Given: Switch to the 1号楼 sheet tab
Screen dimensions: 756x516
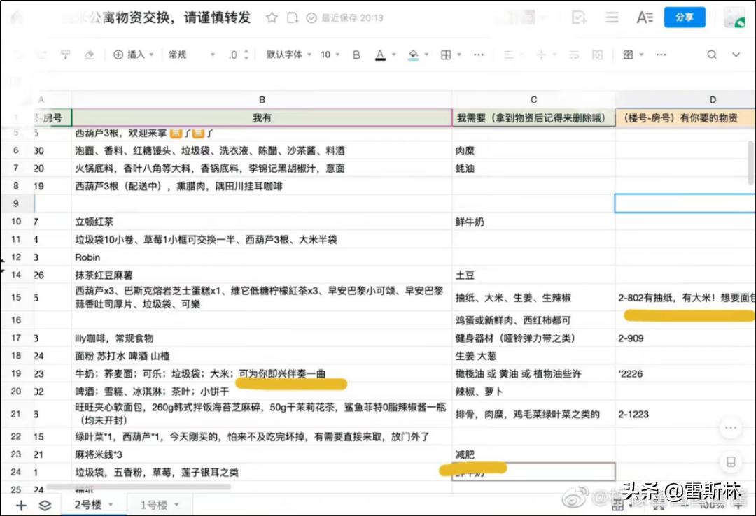Looking at the screenshot, I should 155,505.
